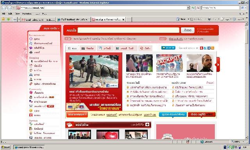Viewport: 250px width, 150px height.
Task: Click the Sanook search submit button
Action: tap(187, 30)
